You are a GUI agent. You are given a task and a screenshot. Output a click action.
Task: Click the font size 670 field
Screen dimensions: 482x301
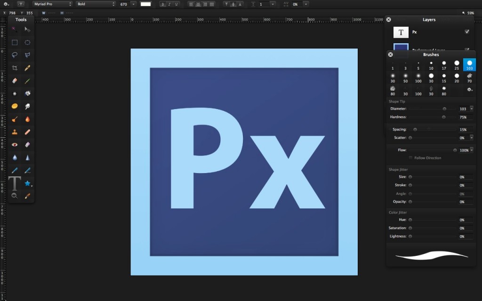point(124,4)
